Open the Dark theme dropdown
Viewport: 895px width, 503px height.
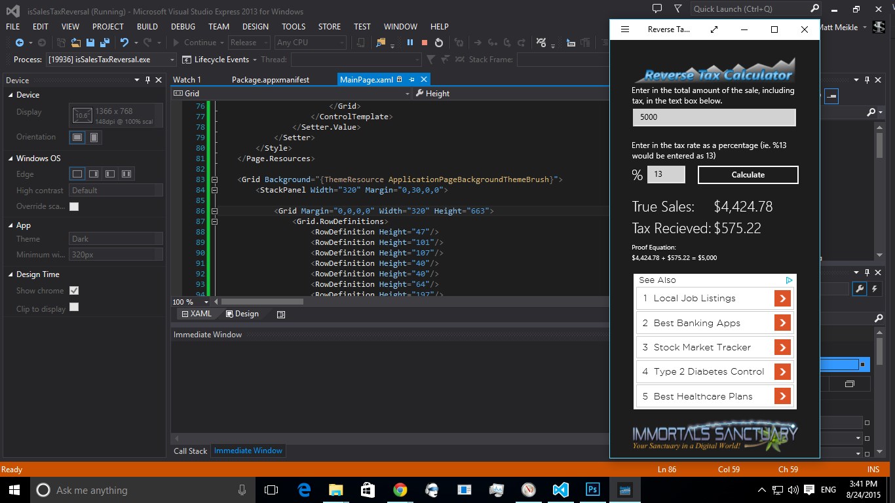click(x=115, y=239)
